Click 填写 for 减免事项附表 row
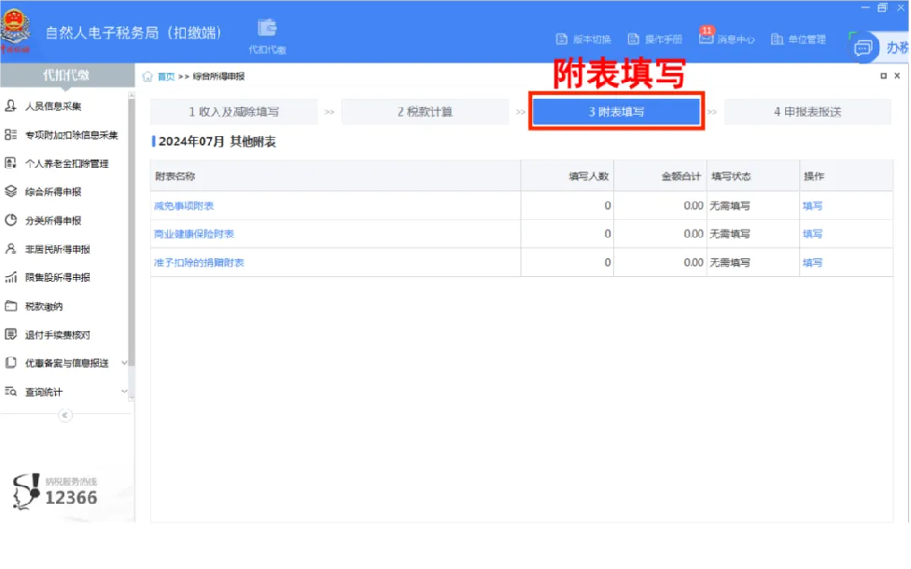Screen dimensions: 911x569 point(812,206)
